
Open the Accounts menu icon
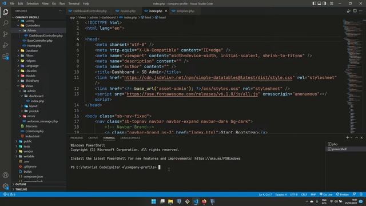5,175
